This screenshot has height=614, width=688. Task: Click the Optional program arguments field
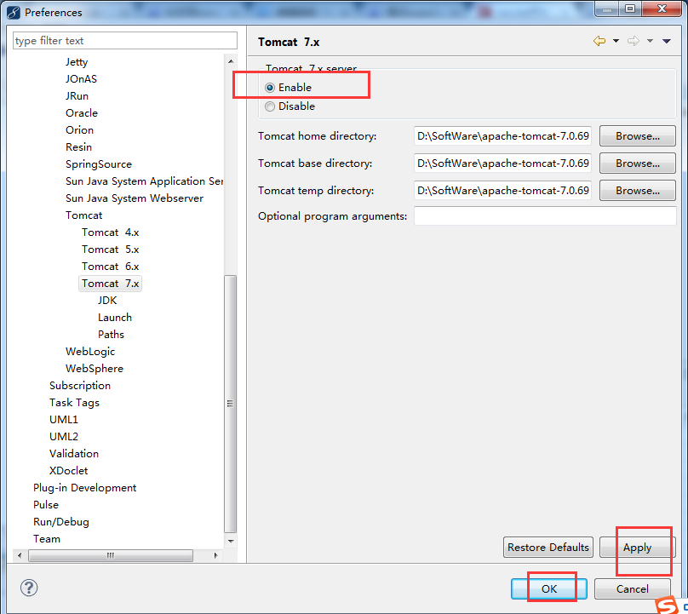click(545, 216)
